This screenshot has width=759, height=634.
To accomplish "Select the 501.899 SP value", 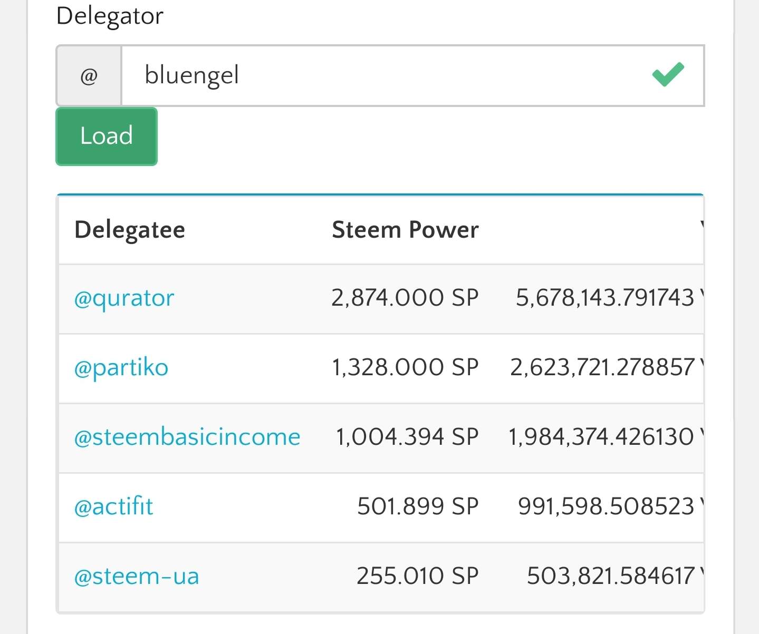I will point(418,506).
